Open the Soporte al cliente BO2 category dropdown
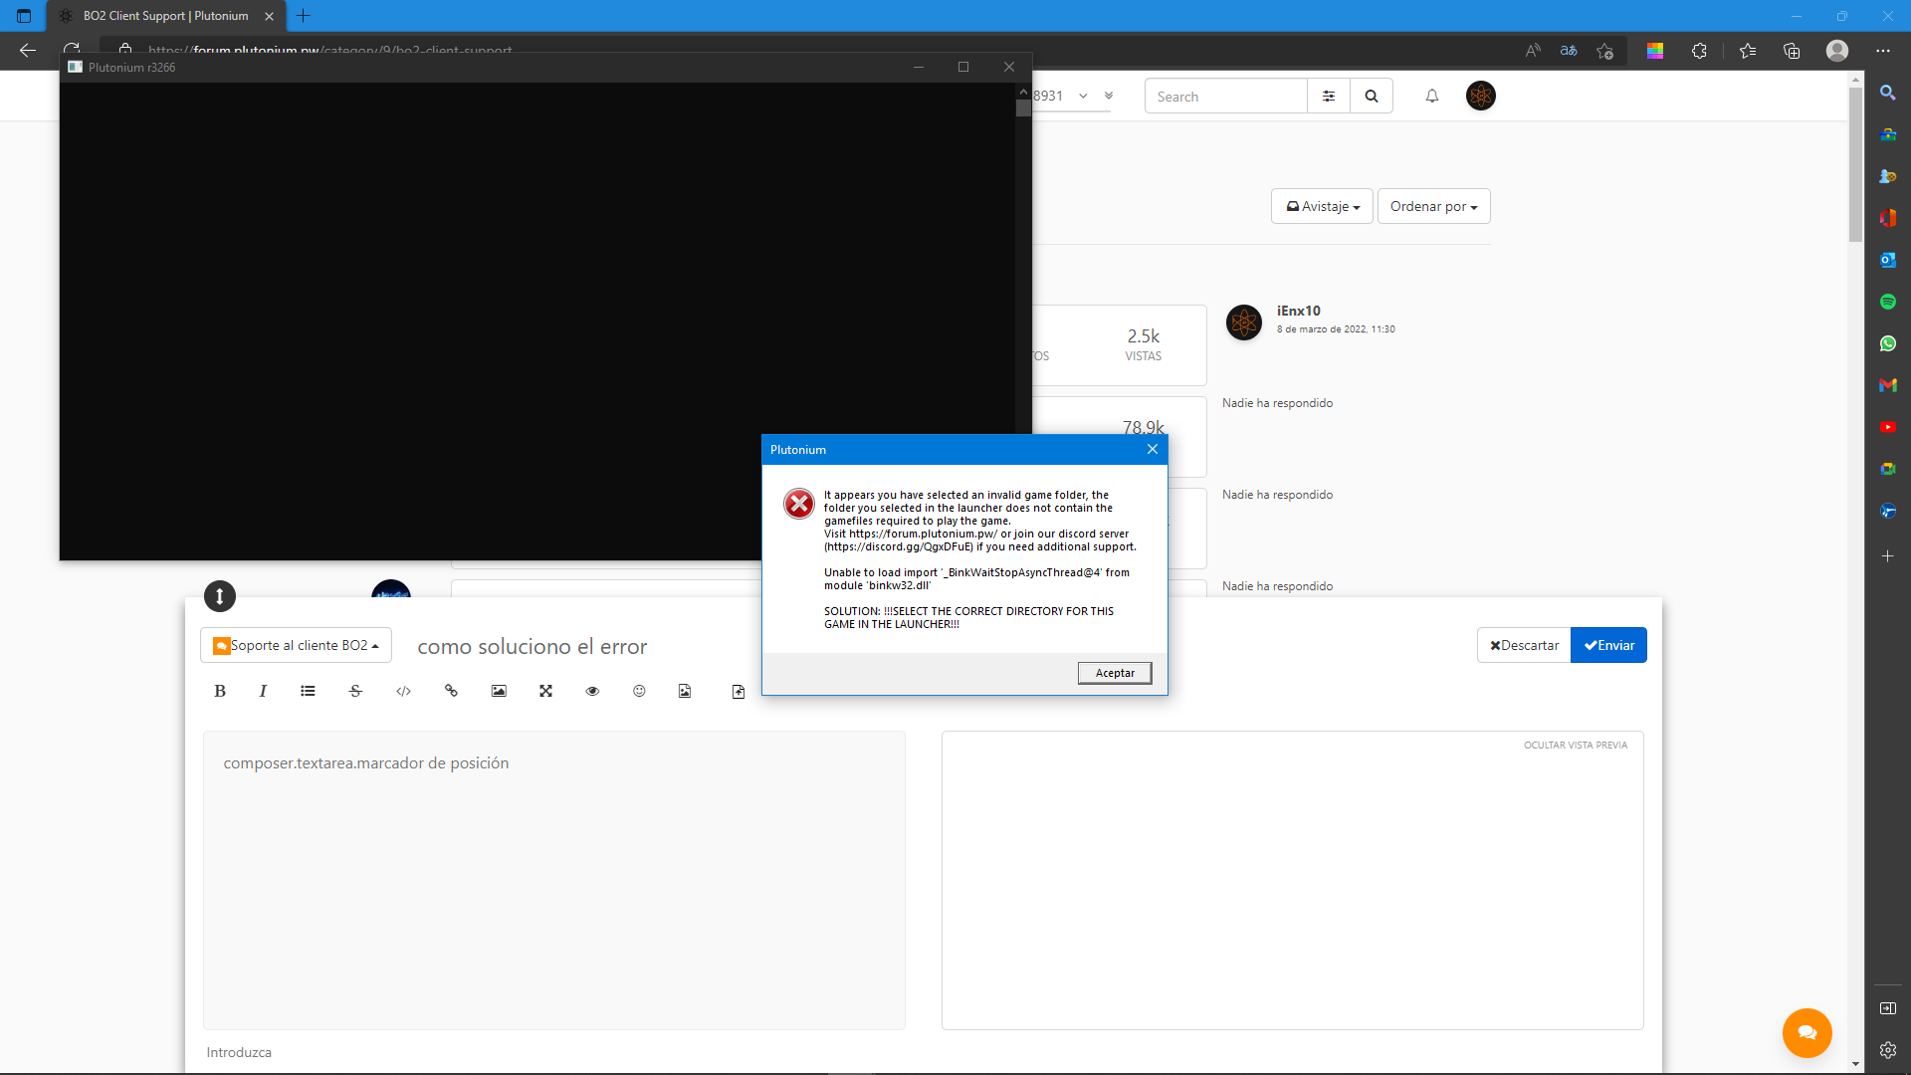Image resolution: width=1911 pixels, height=1075 pixels. pyautogui.click(x=296, y=645)
